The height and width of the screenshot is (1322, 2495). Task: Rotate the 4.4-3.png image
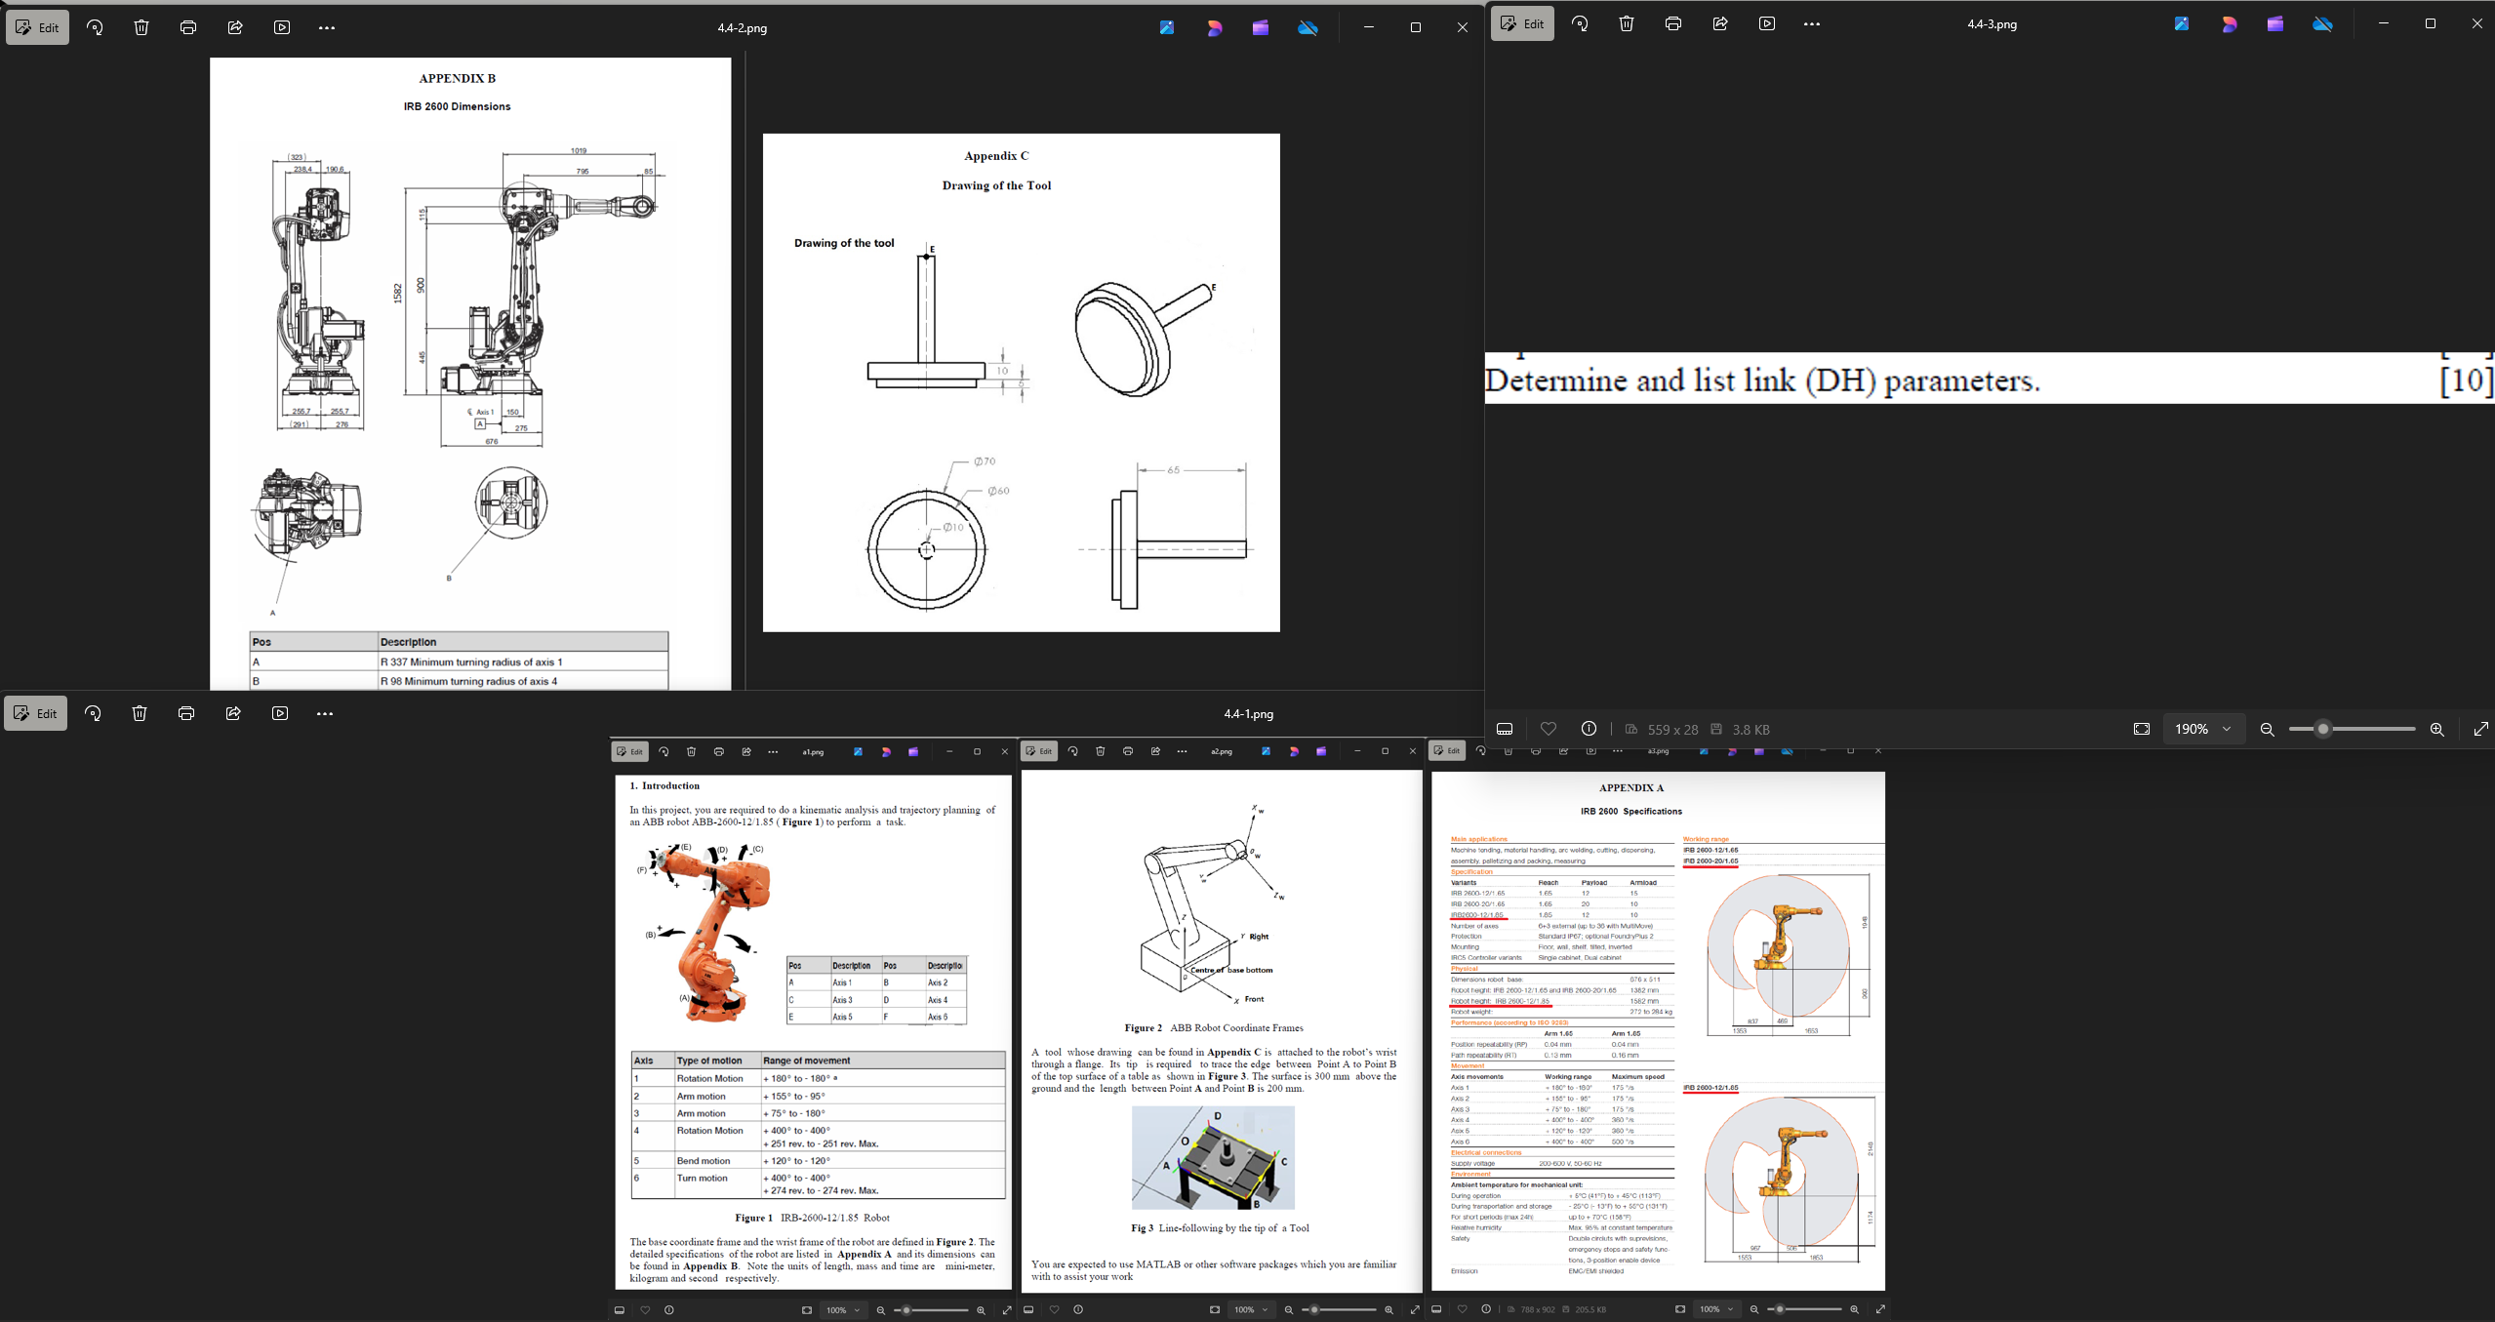[1580, 24]
